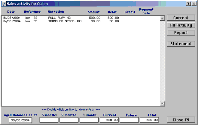The width and height of the screenshot is (198, 125).
Task: Click the scroll up arrow of list
Action: 162,18
